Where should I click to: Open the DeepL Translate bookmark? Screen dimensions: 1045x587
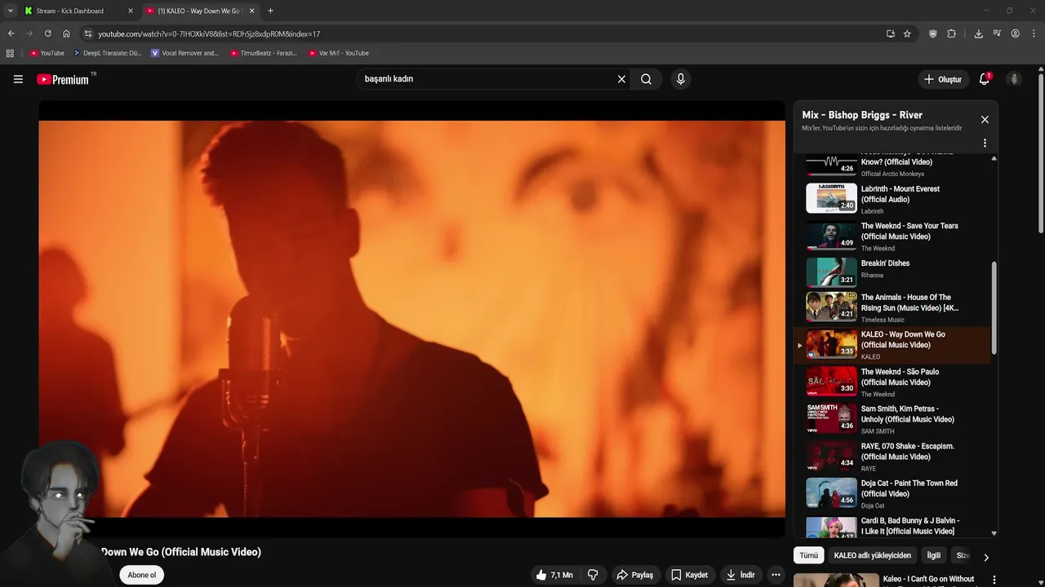pyautogui.click(x=107, y=53)
